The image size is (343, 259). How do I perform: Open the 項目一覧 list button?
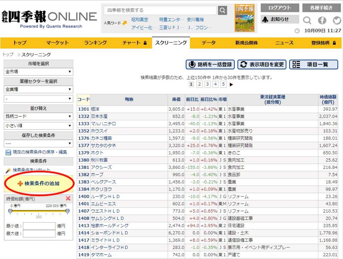(x=314, y=65)
